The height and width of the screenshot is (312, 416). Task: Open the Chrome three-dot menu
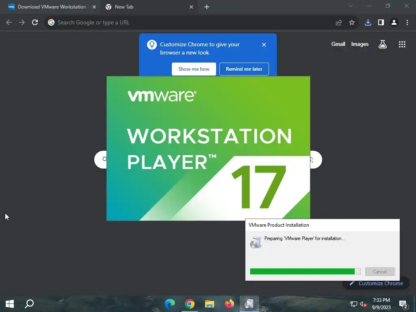407,23
